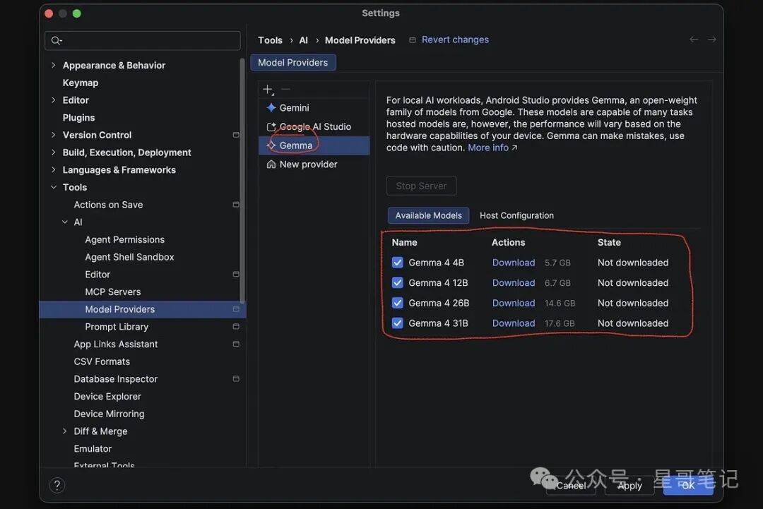Select the Gemini provider star icon

271,107
